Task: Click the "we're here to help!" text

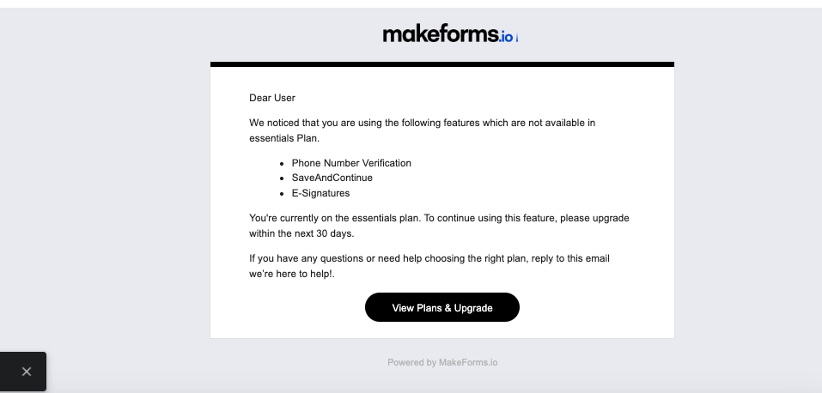Action: point(291,273)
